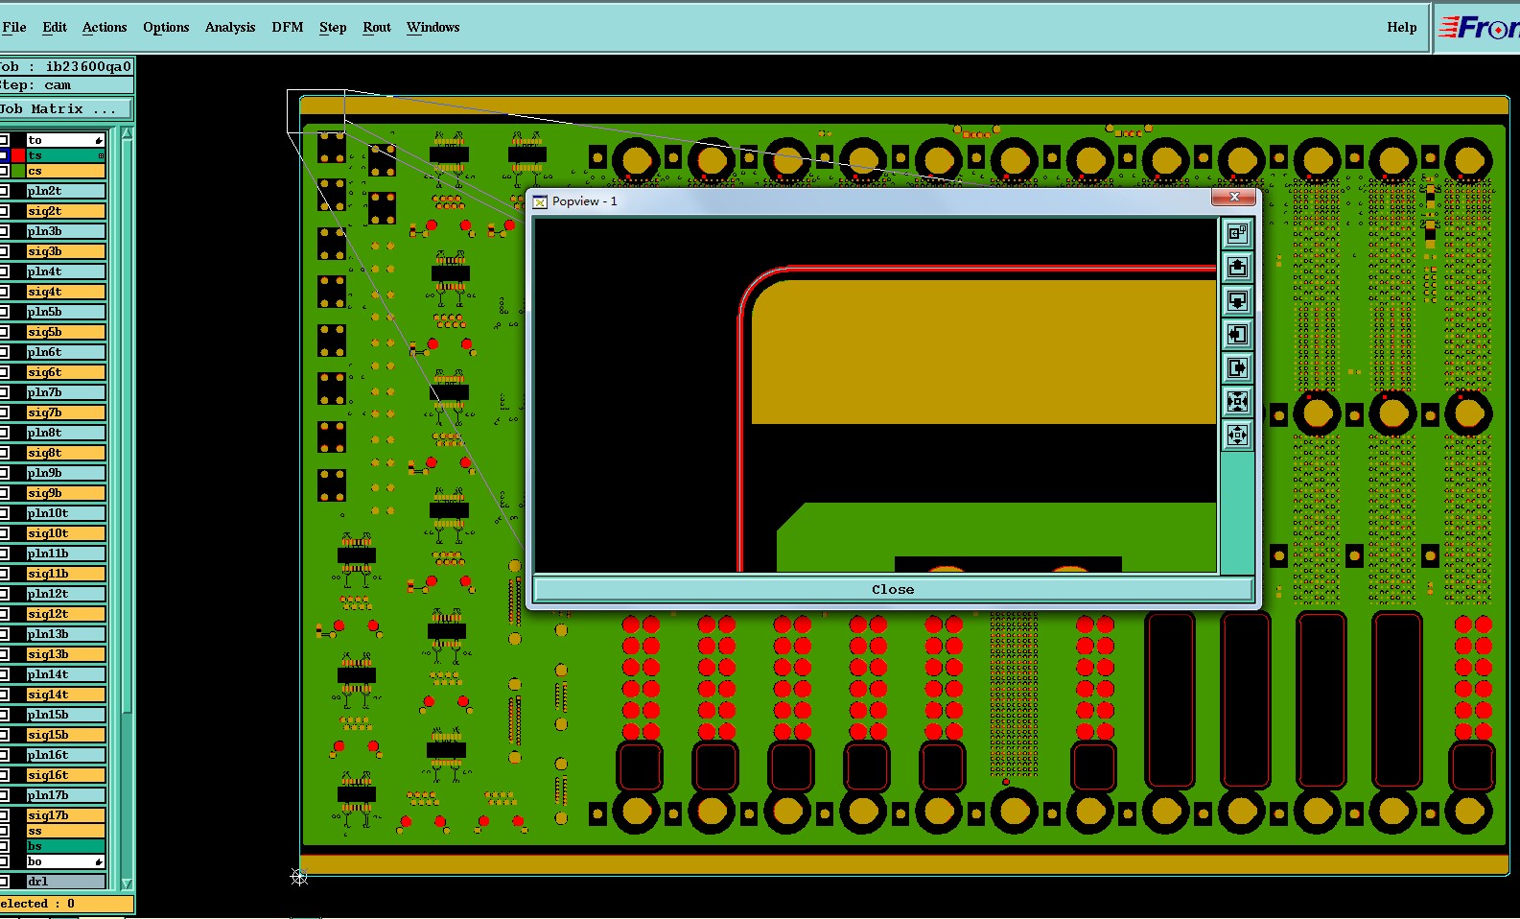Click the first Popview tool icon

pos(1237,233)
